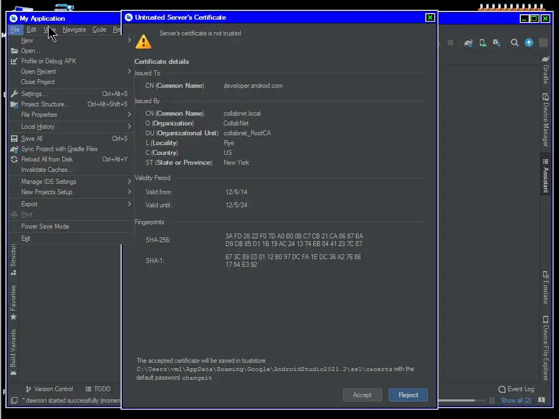Expand Local History submenu
Image resolution: width=559 pixels, height=419 pixels.
71,127
